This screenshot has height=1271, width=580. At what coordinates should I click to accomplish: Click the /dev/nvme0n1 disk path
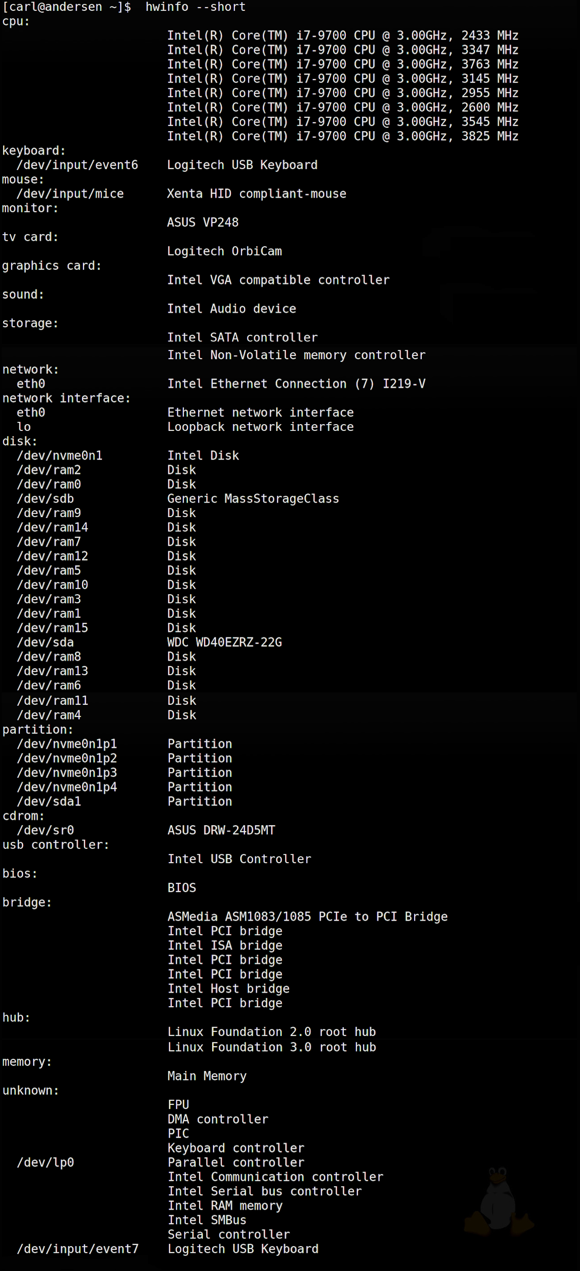pyautogui.click(x=60, y=455)
